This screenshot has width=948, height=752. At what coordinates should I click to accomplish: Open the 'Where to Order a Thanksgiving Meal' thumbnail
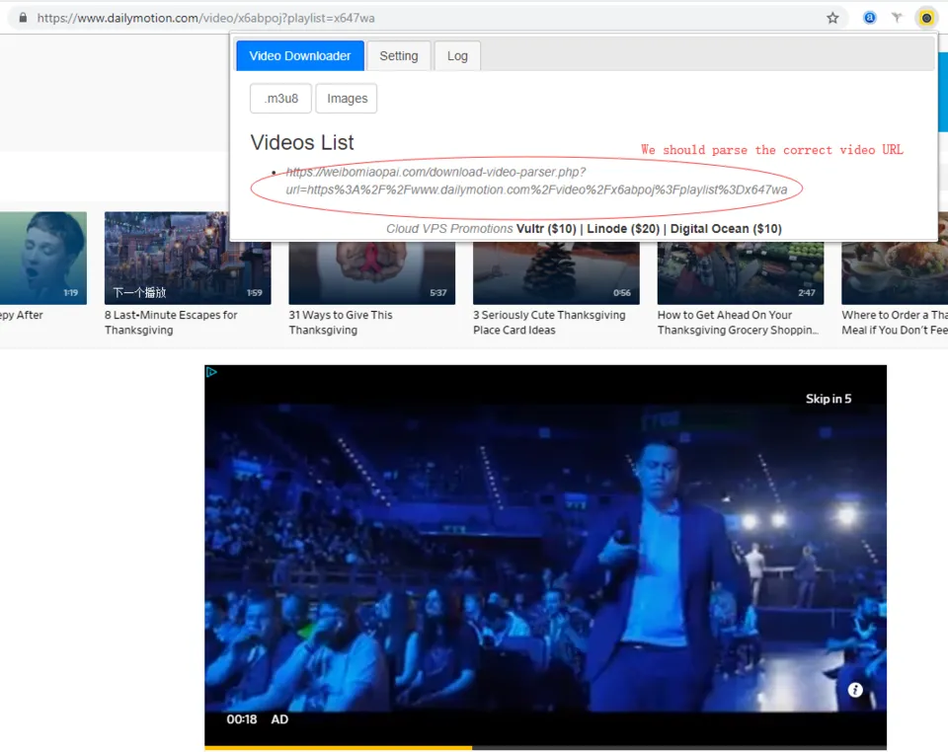point(895,272)
